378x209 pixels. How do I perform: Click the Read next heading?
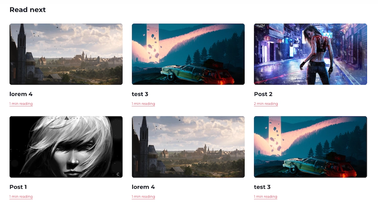coord(27,10)
